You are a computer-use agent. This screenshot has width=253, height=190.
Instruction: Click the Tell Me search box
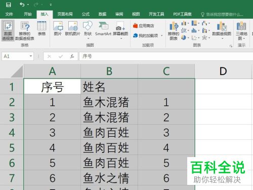tap(222, 14)
